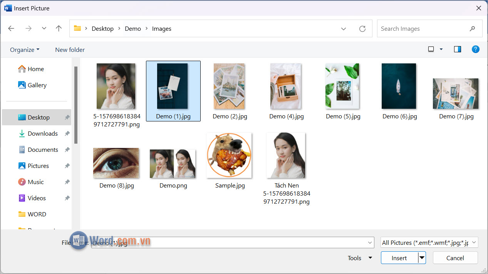Select the Demo (1).jpg thumbnail

tap(173, 86)
